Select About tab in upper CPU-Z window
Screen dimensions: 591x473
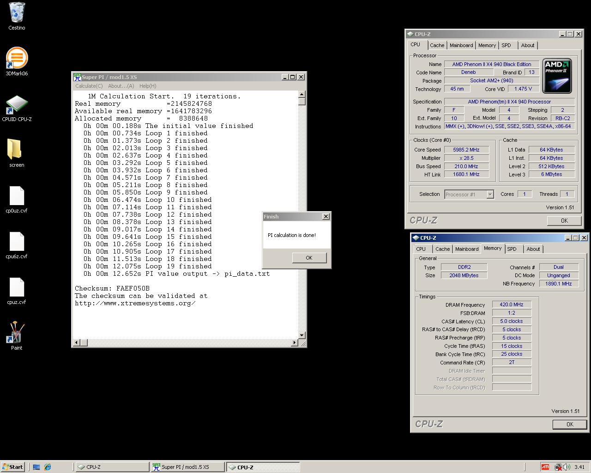527,45
